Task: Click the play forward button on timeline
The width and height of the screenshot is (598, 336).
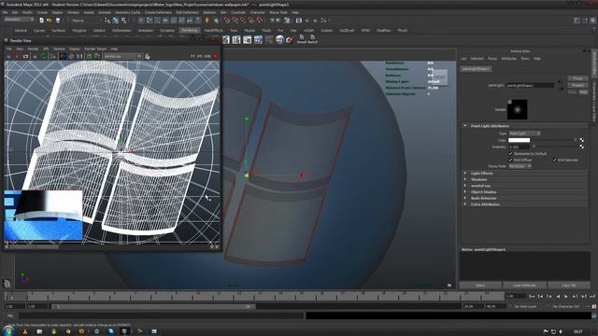Action: pos(566,297)
